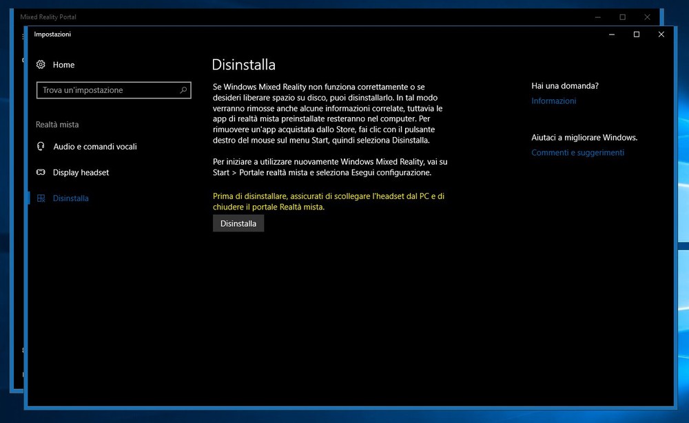
Task: Click the search magnifier icon
Action: pyautogui.click(x=183, y=90)
